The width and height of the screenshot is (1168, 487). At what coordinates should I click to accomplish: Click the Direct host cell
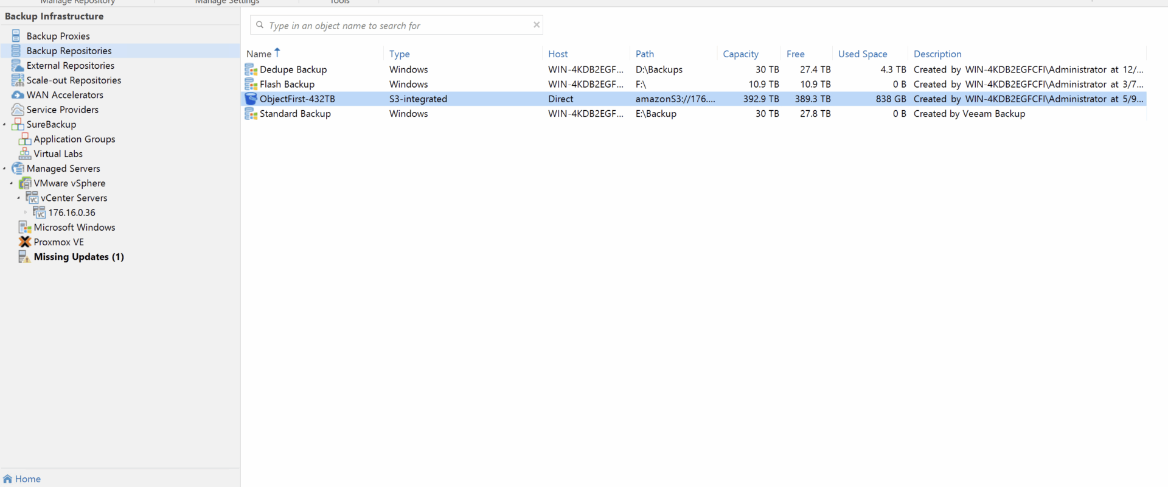(561, 99)
